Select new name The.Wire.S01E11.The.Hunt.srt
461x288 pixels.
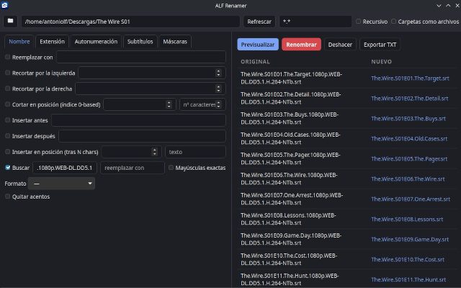408,279
